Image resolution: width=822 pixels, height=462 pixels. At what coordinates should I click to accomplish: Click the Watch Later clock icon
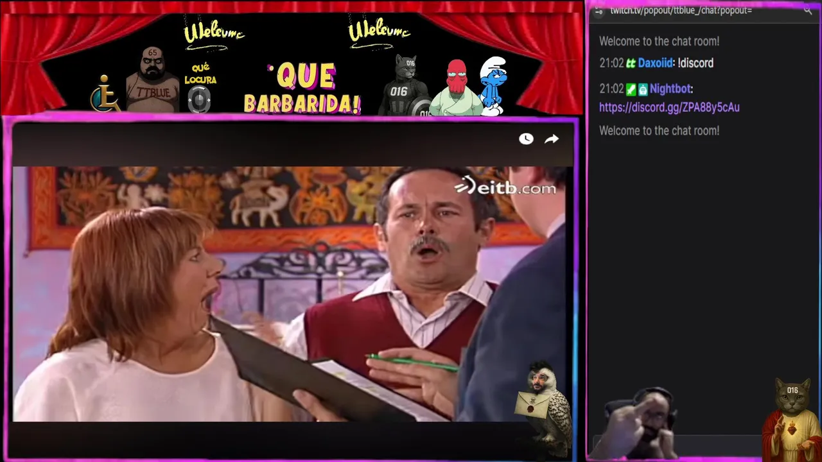click(526, 139)
